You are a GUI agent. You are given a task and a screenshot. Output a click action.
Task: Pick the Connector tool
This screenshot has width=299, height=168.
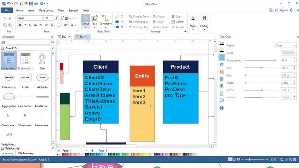[x=105, y=21]
